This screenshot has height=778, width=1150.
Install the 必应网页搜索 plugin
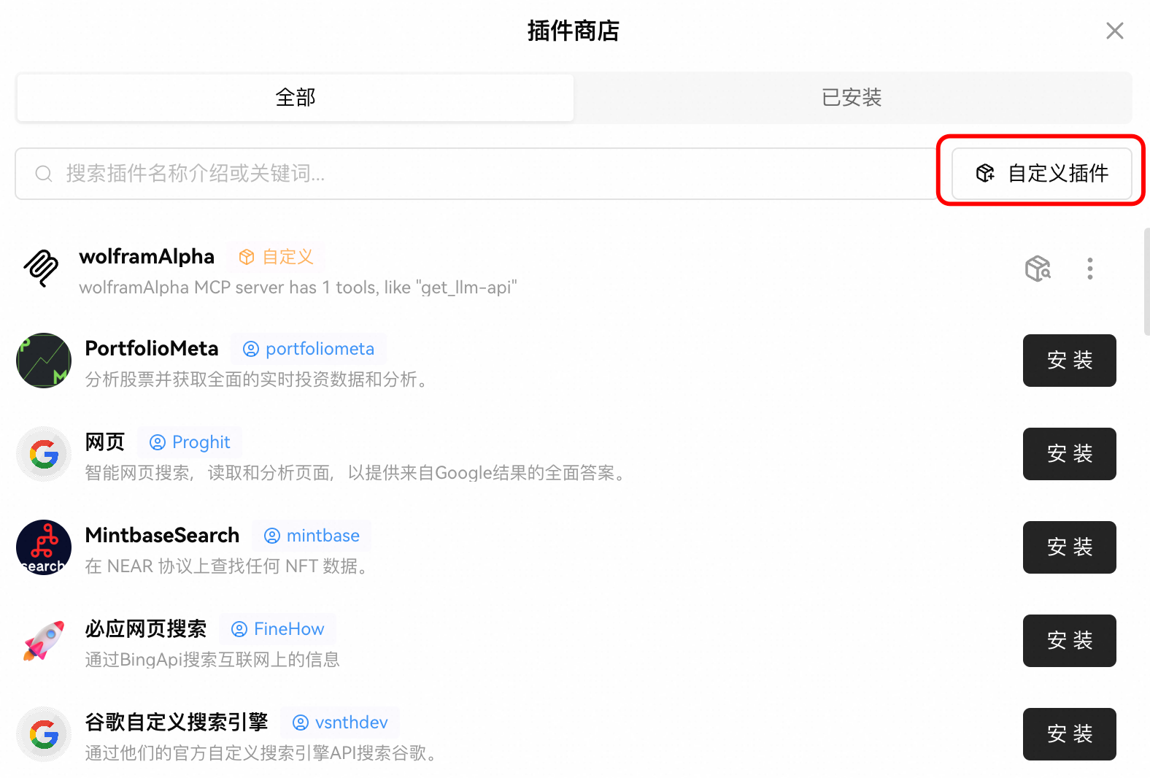click(x=1069, y=641)
